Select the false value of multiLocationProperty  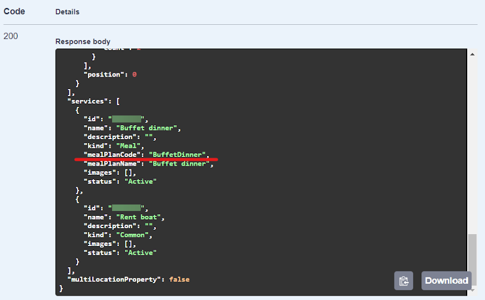point(179,279)
